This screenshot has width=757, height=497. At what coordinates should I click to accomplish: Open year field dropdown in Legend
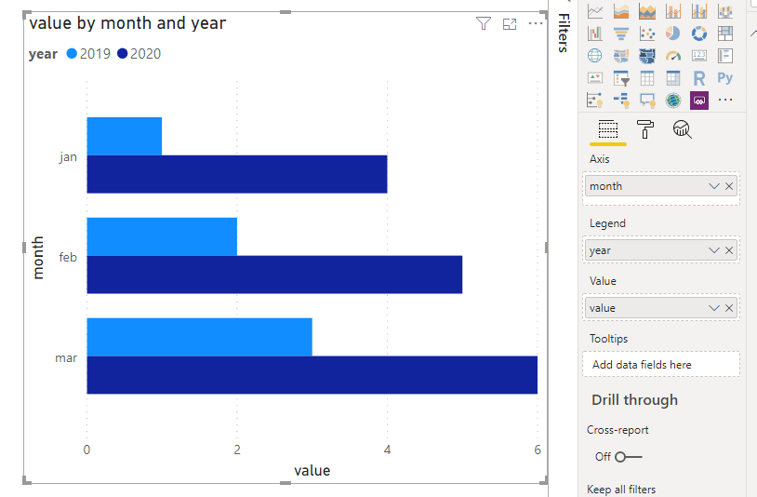click(x=713, y=250)
